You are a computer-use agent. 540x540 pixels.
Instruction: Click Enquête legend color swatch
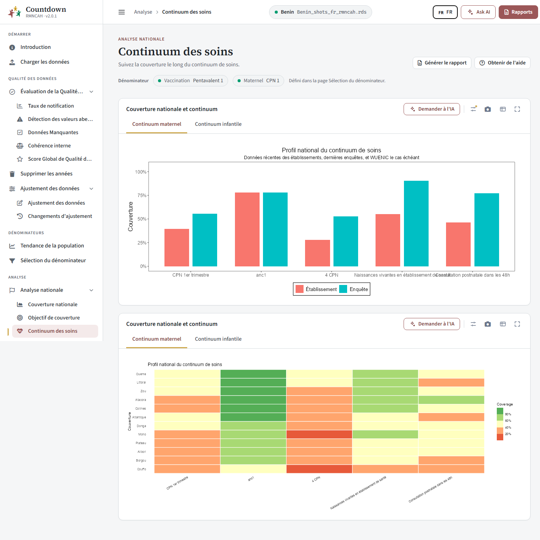pyautogui.click(x=343, y=289)
